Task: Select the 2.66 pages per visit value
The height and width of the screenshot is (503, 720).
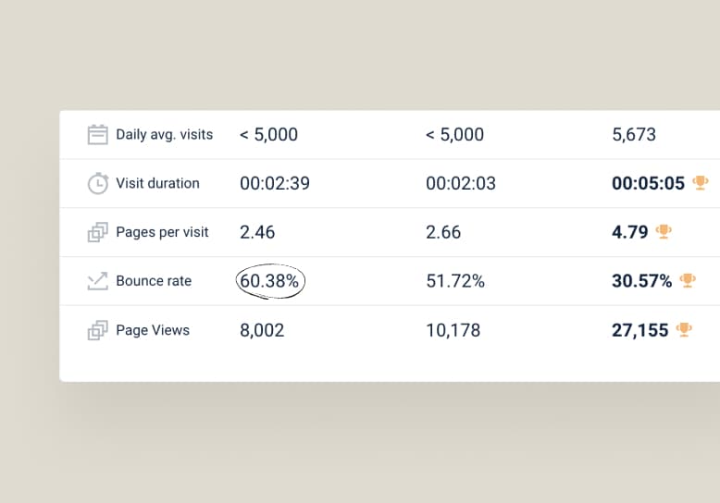Action: coord(443,232)
